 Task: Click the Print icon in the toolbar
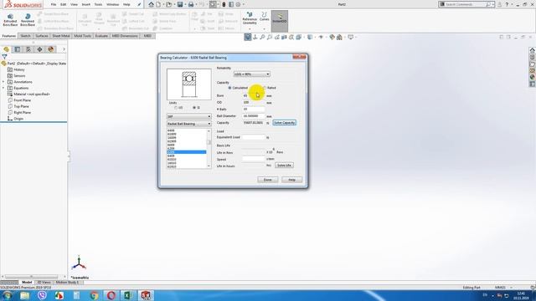click(x=191, y=4)
